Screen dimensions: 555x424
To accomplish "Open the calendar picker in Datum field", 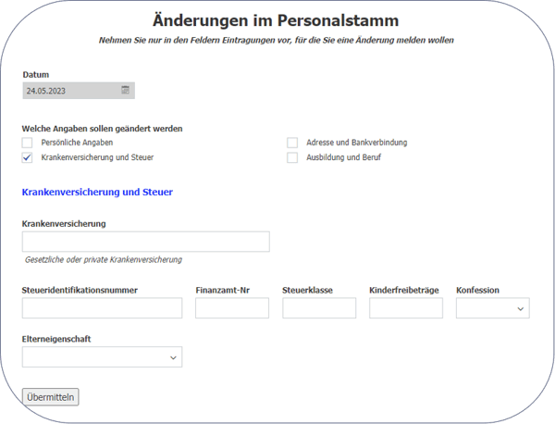I will tap(125, 90).
